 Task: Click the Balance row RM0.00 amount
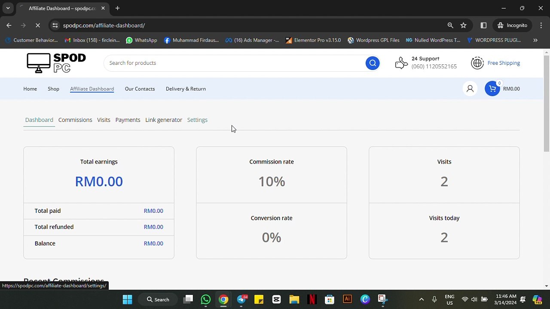153,243
